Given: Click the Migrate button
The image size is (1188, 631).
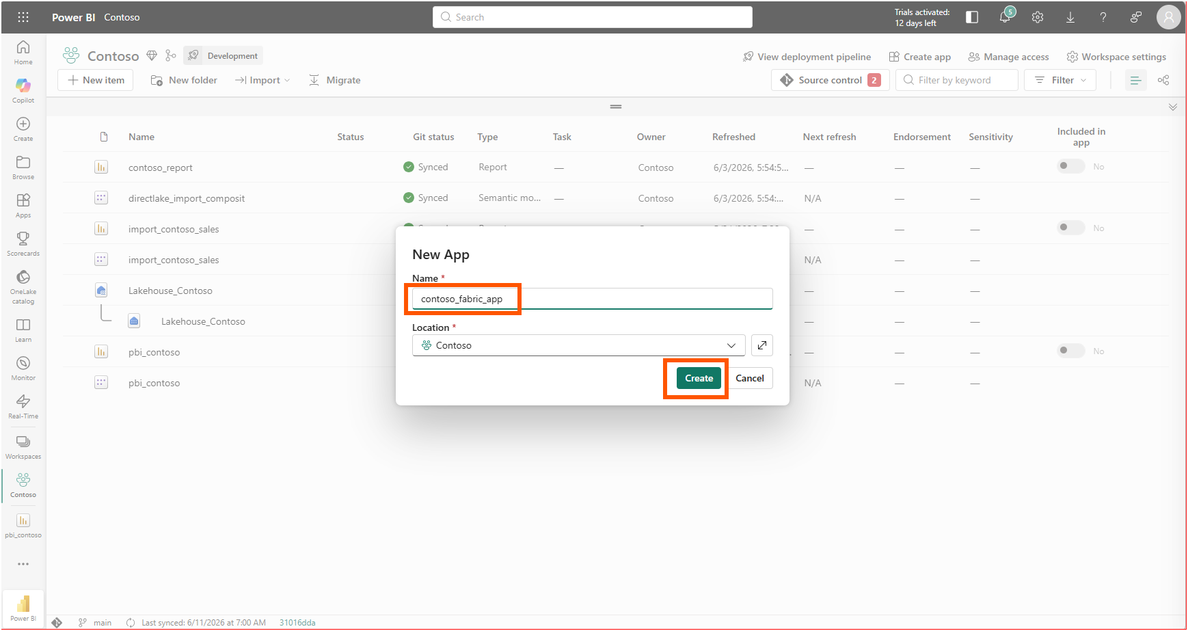Looking at the screenshot, I should point(335,80).
